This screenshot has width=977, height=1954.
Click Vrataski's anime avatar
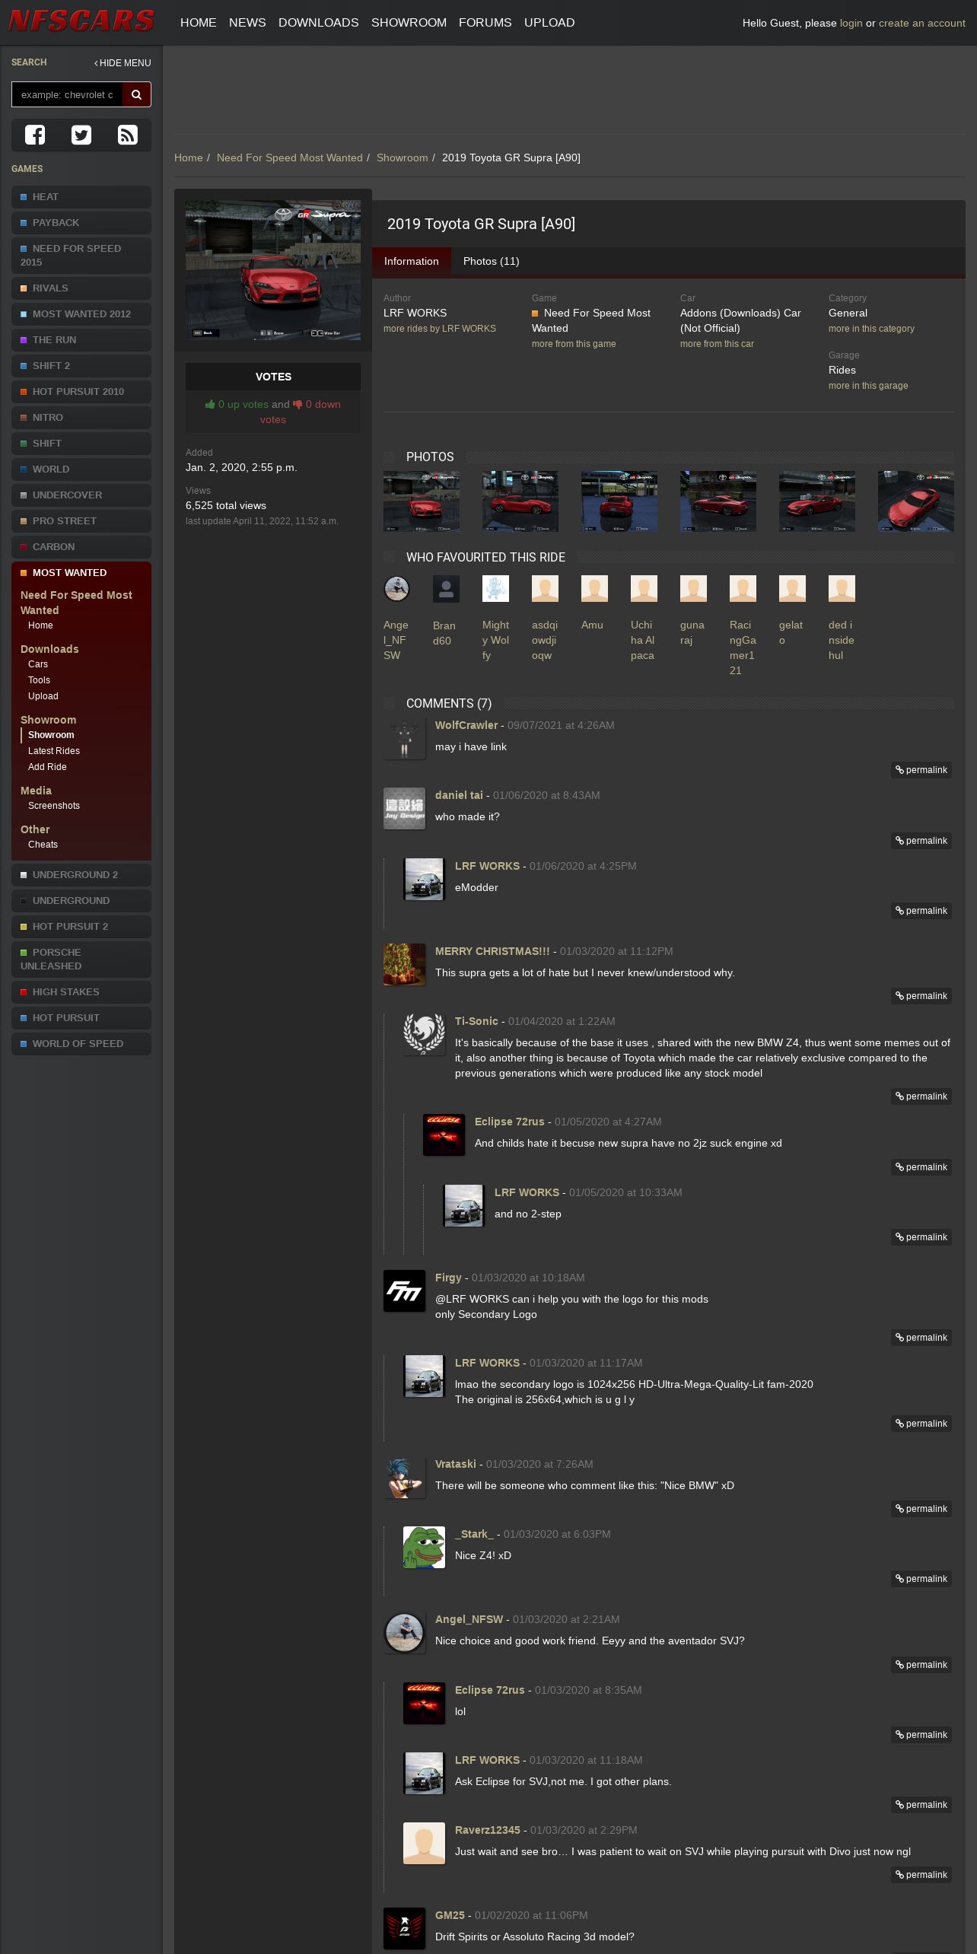click(x=404, y=1477)
